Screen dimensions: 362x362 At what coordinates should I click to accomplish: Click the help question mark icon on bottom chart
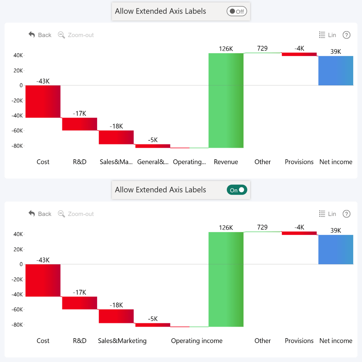point(346,214)
